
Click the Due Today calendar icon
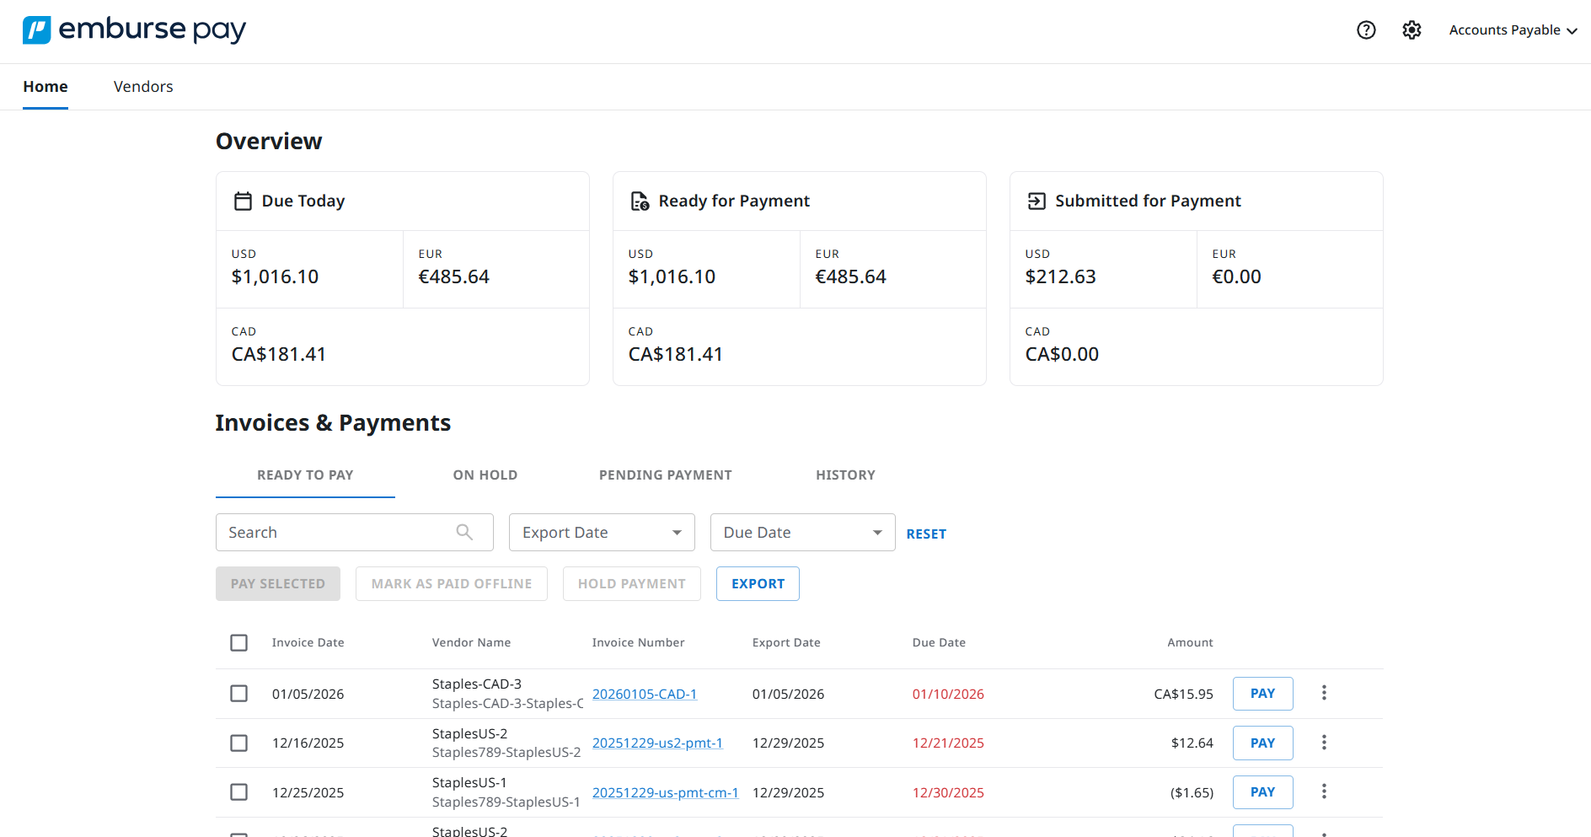click(243, 201)
